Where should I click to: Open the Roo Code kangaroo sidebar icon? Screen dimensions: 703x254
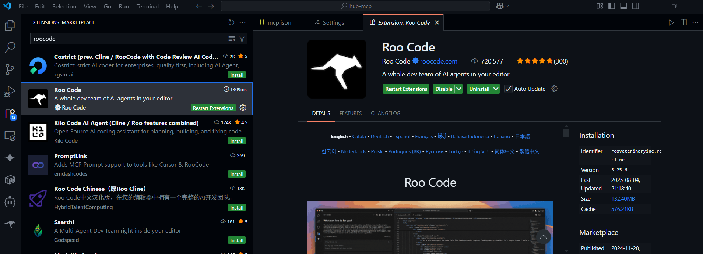10,223
